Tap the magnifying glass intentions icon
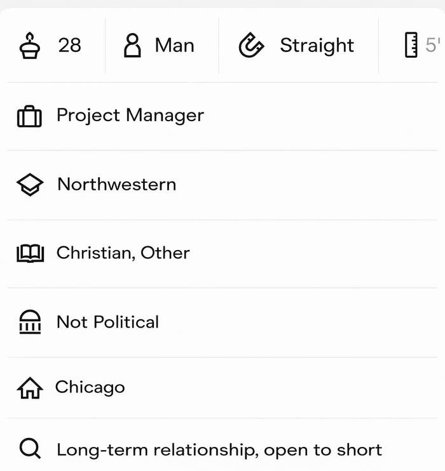445x471 pixels. 29,450
